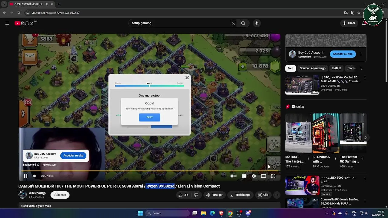Open the translate page icon
Viewport: 388px width, 218px height.
point(352,13)
